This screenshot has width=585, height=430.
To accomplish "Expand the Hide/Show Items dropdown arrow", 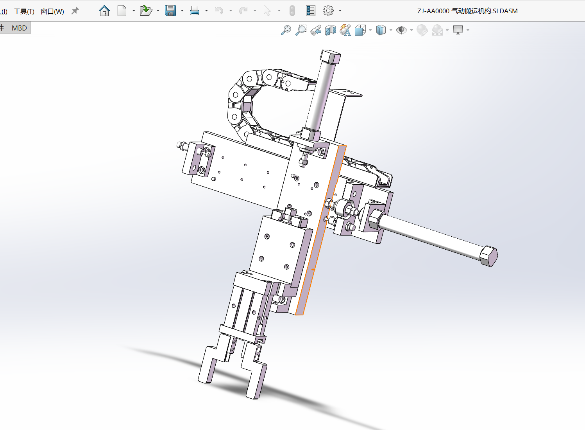I will click(x=411, y=30).
